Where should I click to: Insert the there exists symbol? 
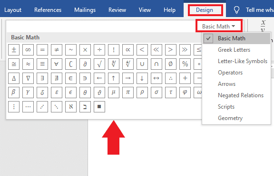pyautogui.click(x=42, y=78)
